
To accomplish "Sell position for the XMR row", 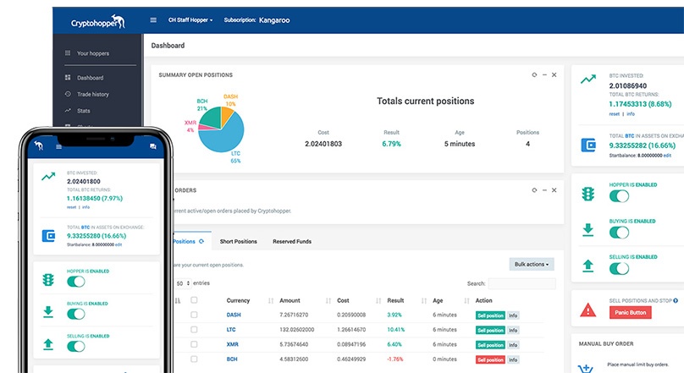I will click(x=490, y=345).
